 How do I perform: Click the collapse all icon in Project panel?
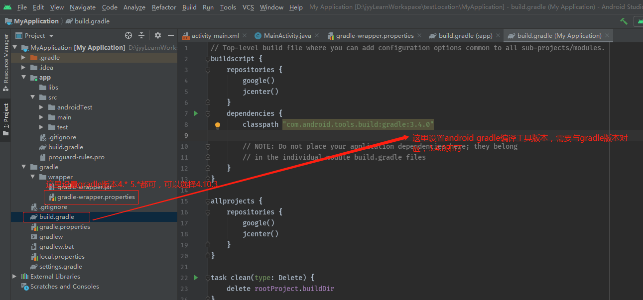coord(141,35)
